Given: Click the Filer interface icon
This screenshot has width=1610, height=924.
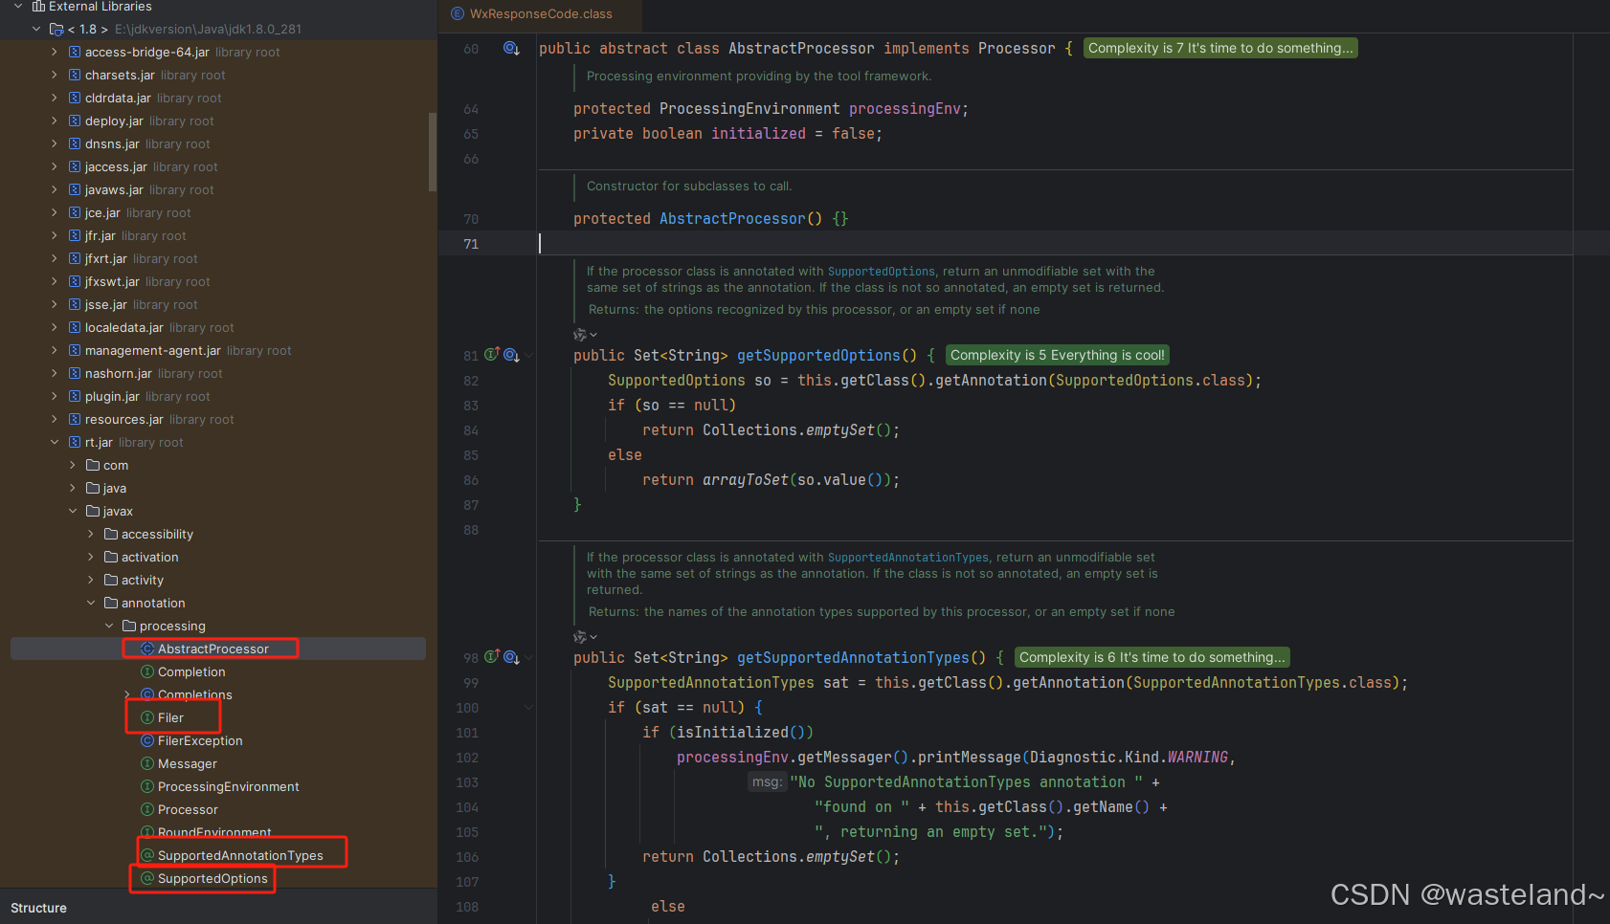Looking at the screenshot, I should [147, 718].
